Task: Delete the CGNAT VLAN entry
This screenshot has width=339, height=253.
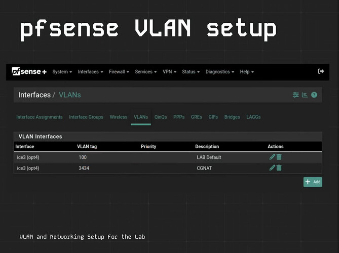Action: [279, 167]
